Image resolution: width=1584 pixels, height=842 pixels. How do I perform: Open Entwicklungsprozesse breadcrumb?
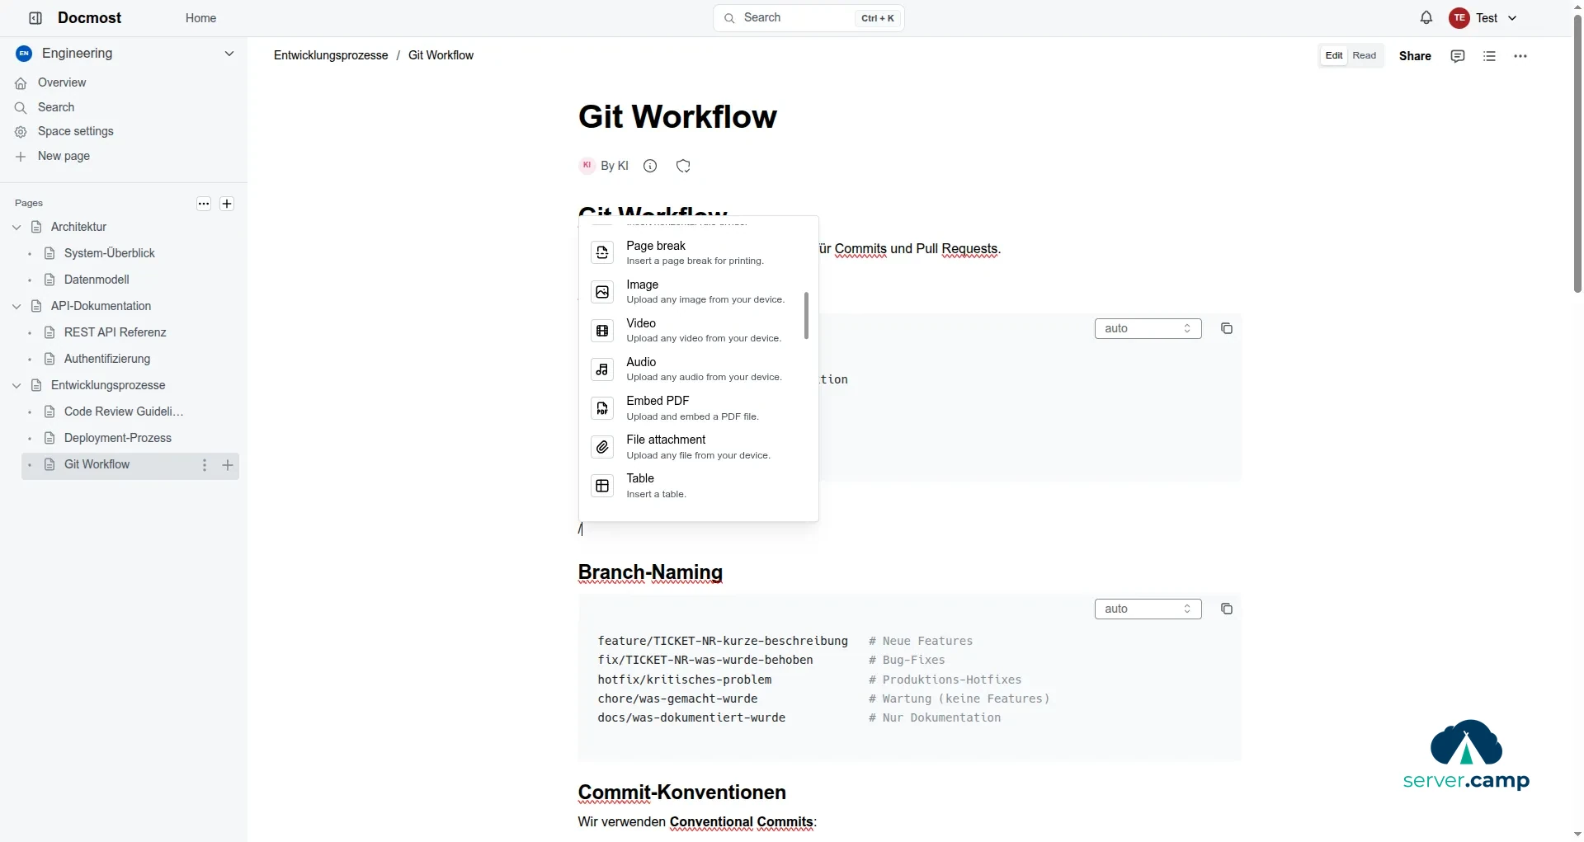(x=331, y=55)
